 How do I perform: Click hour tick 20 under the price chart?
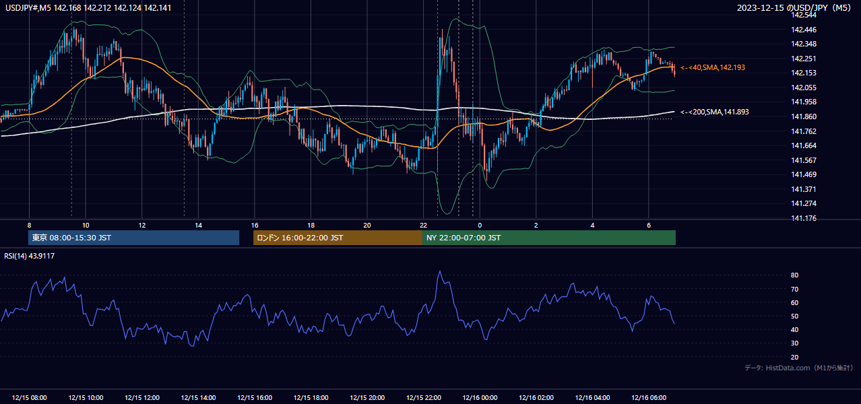click(367, 225)
